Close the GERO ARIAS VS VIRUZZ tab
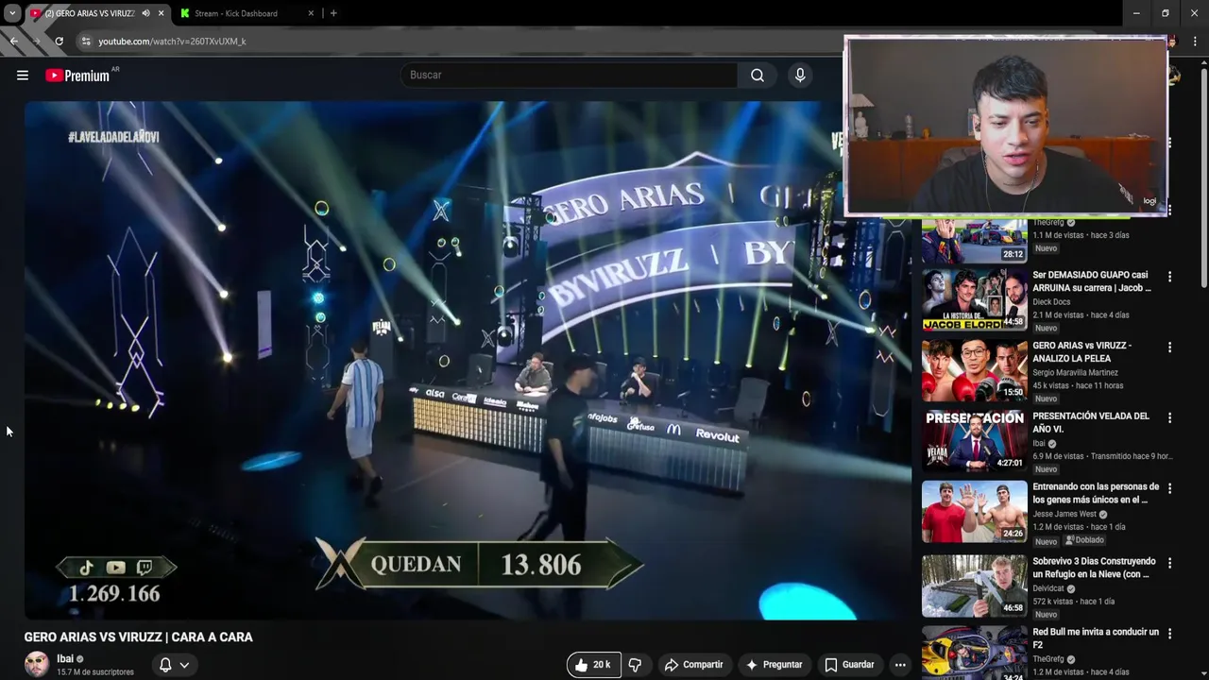This screenshot has height=680, width=1209. 161,13
